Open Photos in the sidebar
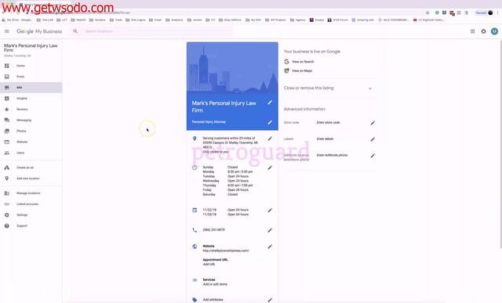This screenshot has width=502, height=303. (31, 131)
